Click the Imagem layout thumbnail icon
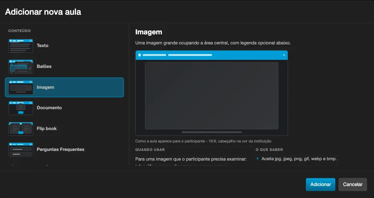The height and width of the screenshot is (198, 374). (21, 87)
